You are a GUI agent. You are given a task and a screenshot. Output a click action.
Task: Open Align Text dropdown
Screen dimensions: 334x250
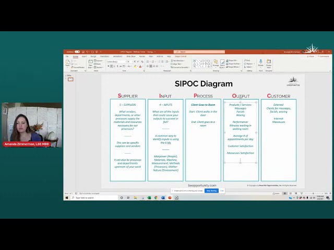pyautogui.click(x=176, y=64)
